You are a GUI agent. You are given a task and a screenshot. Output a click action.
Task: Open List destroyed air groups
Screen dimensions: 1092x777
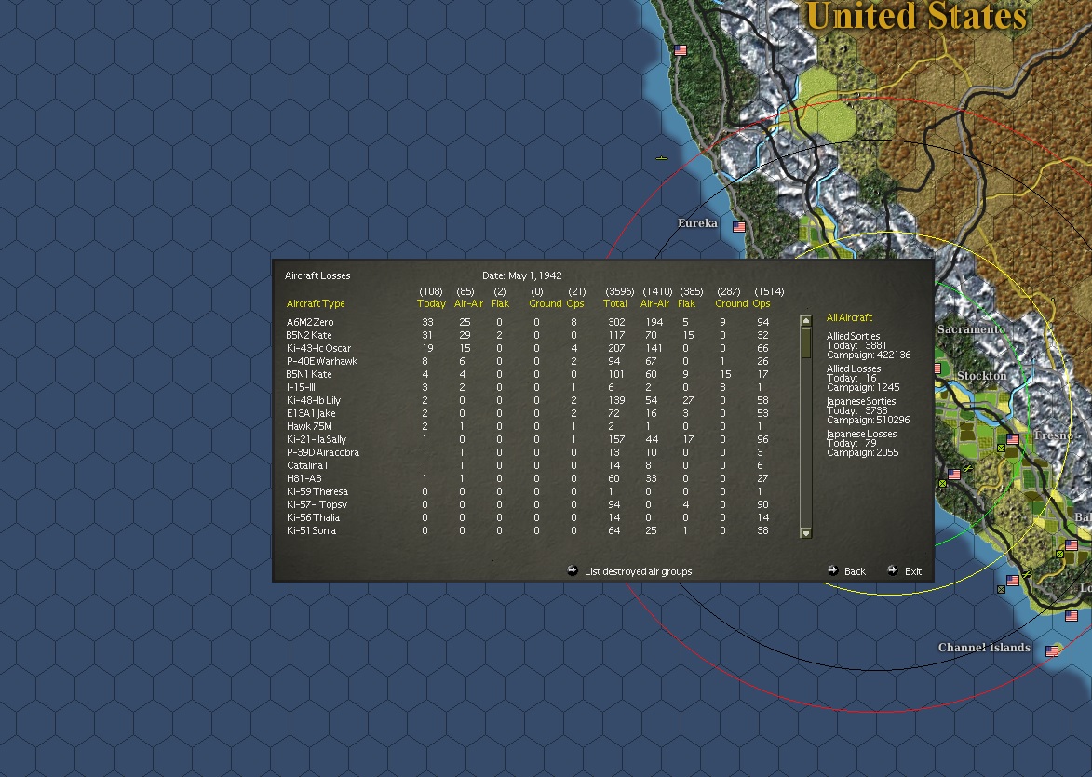tap(638, 571)
